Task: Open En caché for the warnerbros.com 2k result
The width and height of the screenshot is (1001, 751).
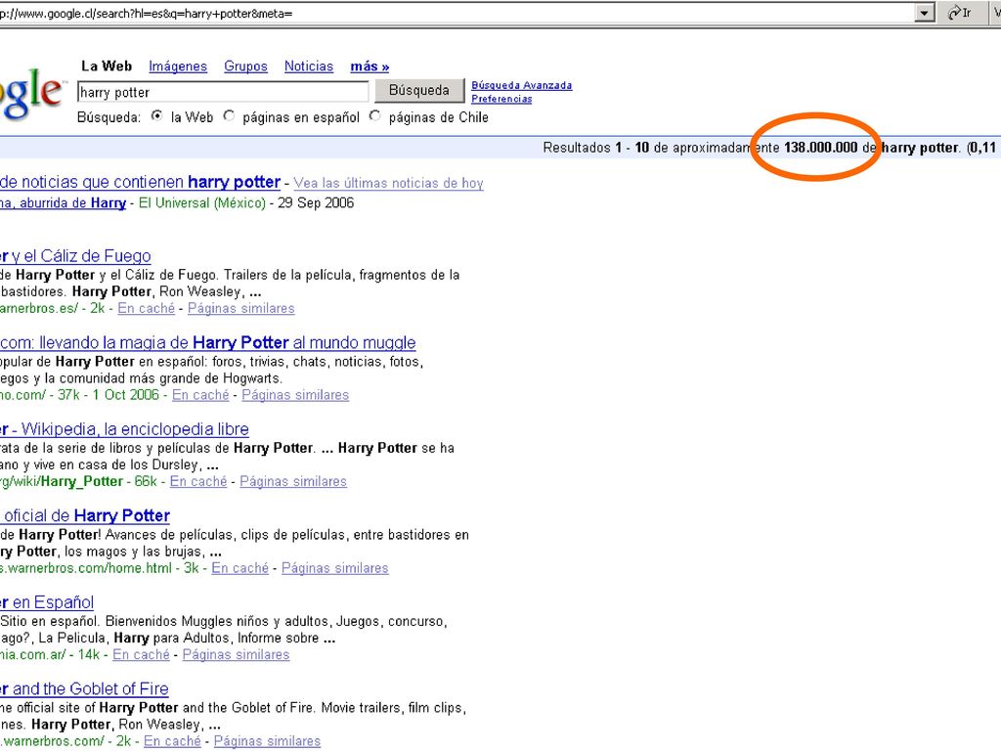Action: tap(172, 741)
